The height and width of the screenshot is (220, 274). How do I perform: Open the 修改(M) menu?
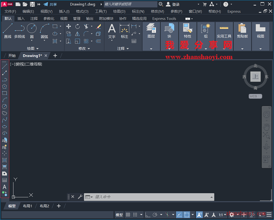157,12
